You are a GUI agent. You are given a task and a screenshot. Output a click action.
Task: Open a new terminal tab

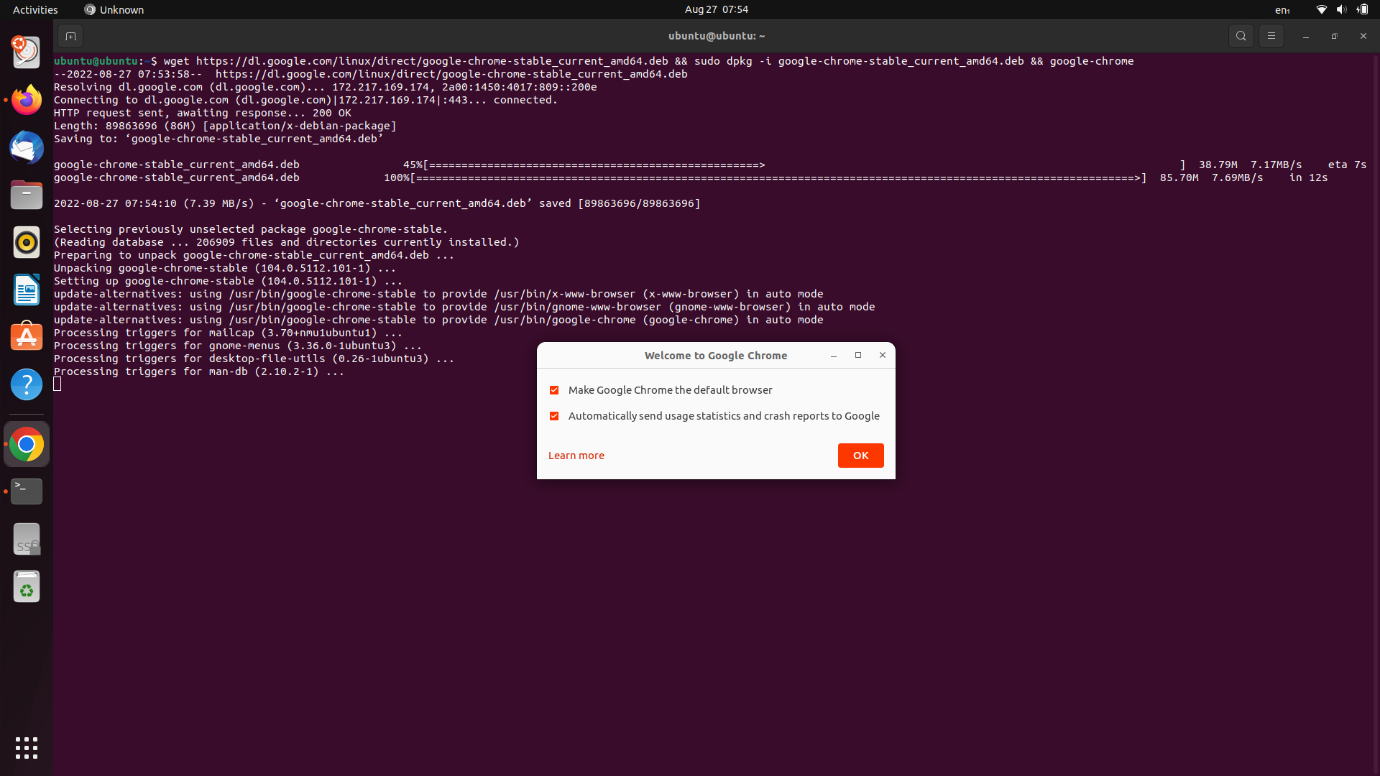click(70, 36)
